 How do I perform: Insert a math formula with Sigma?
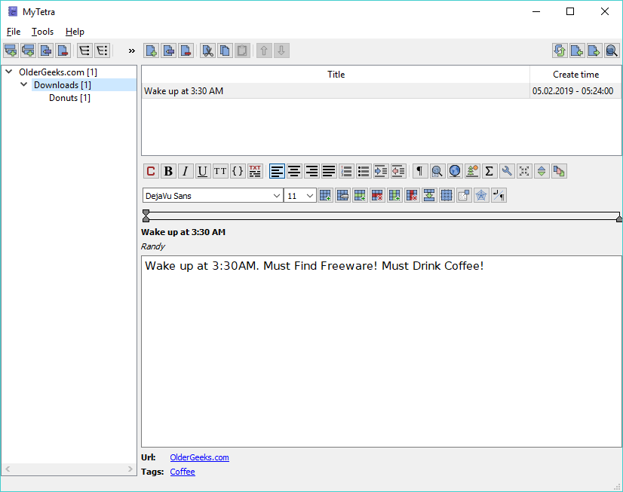(489, 171)
